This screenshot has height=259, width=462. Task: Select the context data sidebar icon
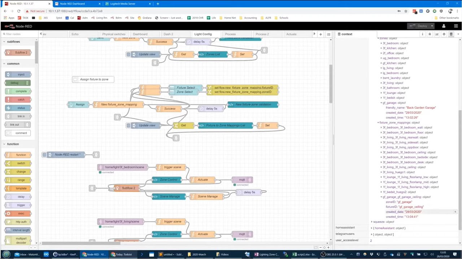pyautogui.click(x=451, y=34)
